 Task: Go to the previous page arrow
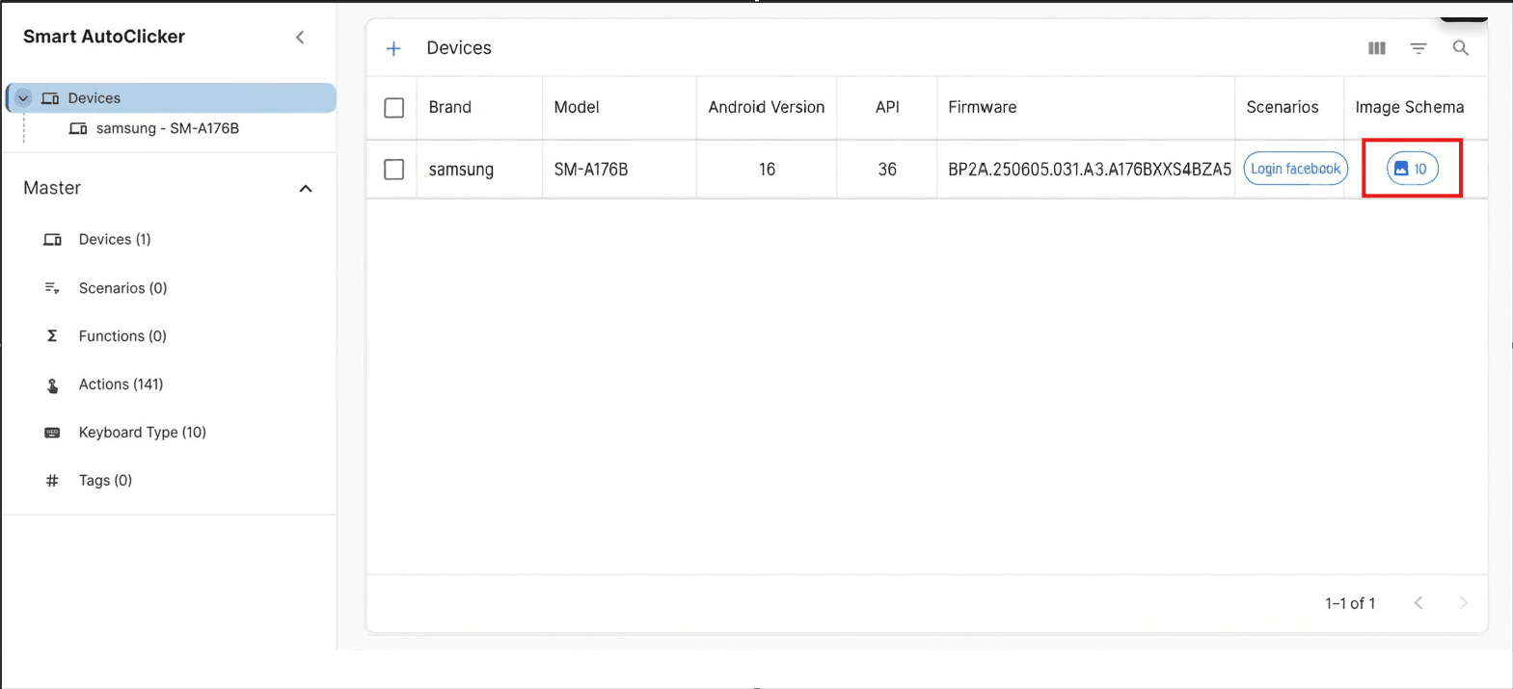(1418, 603)
